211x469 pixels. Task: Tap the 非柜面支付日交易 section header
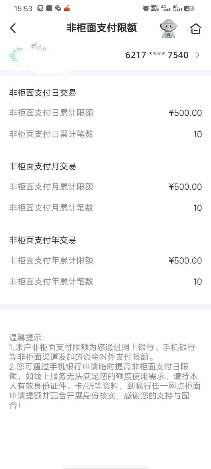43,93
